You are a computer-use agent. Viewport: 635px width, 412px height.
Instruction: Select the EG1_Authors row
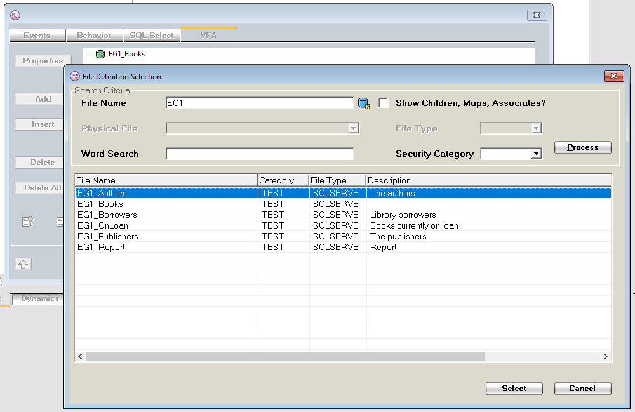coord(343,193)
